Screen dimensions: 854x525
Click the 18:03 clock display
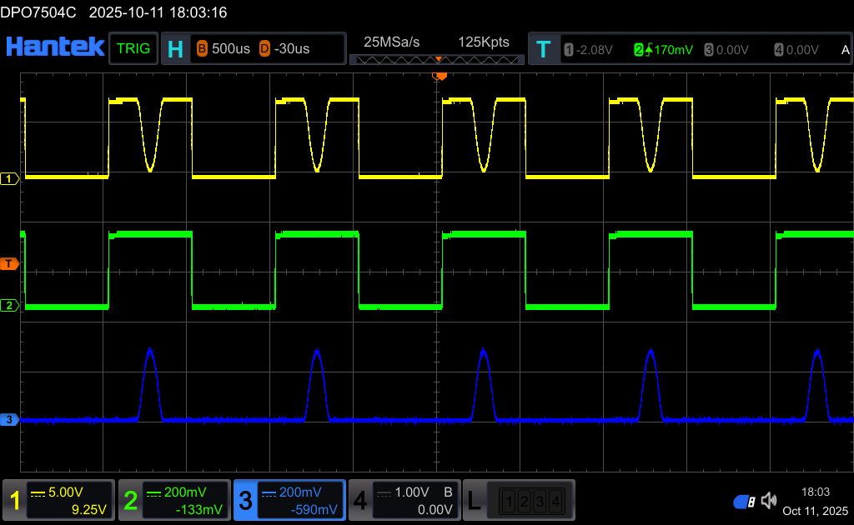click(x=816, y=492)
